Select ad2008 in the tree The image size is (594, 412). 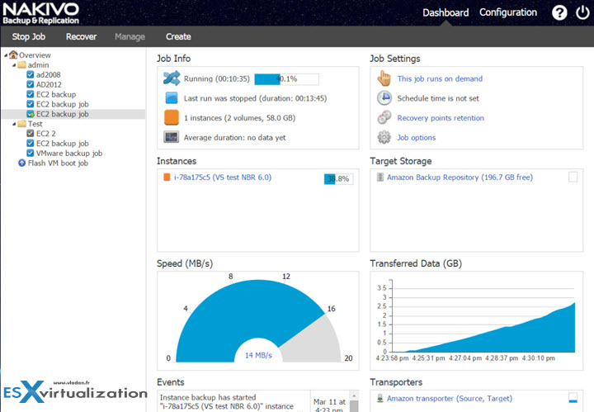coord(48,74)
